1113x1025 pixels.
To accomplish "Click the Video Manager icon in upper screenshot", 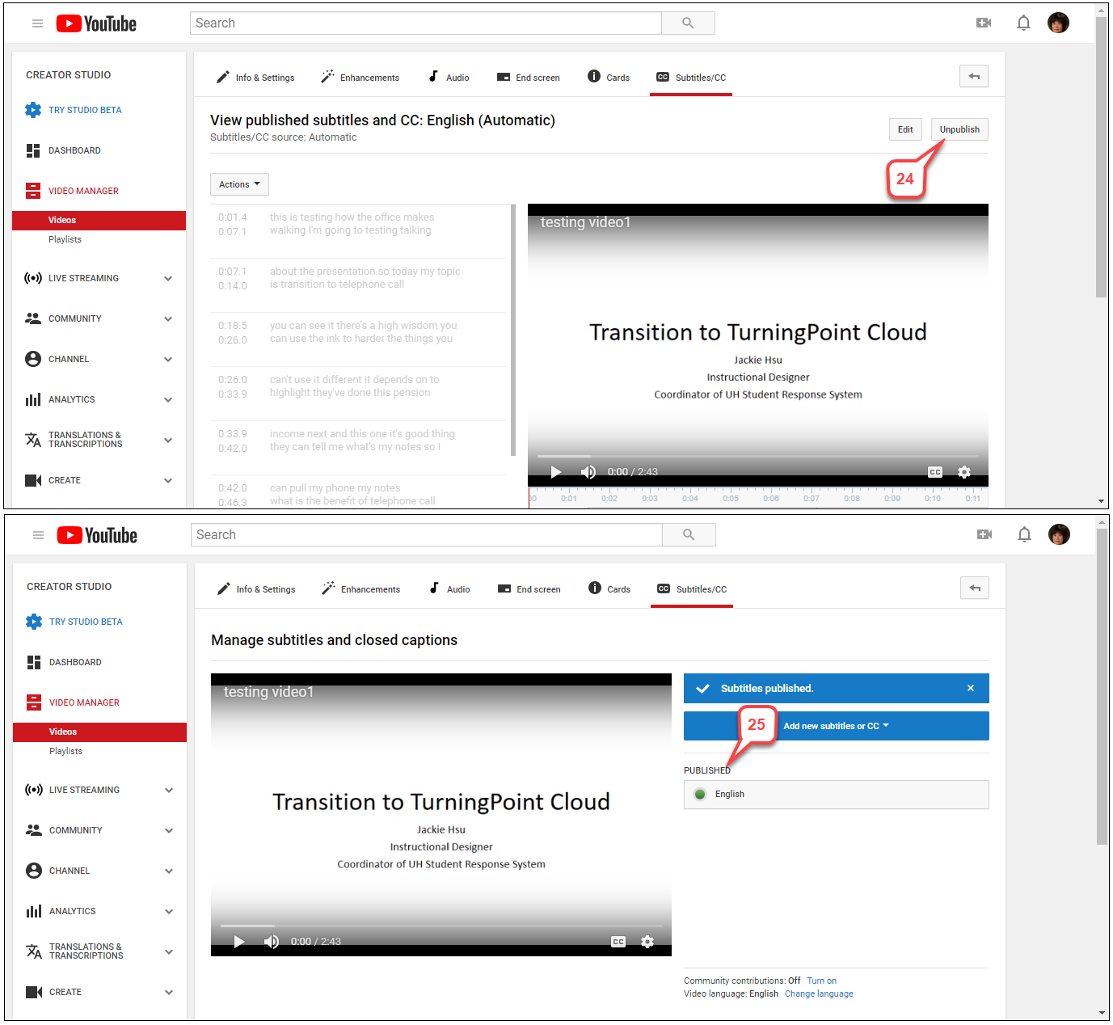I will (x=33, y=191).
